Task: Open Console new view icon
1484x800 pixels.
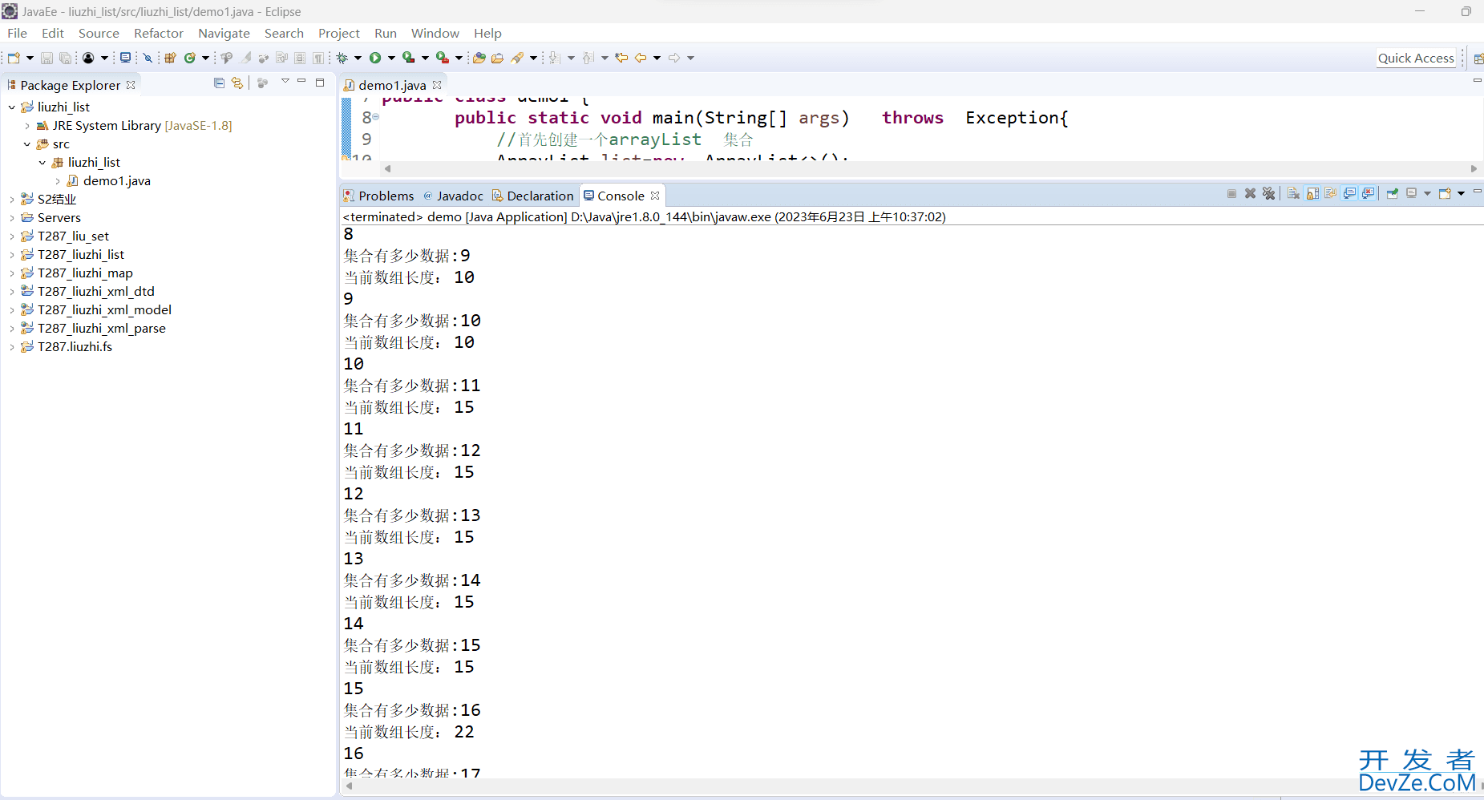Action: (1445, 193)
